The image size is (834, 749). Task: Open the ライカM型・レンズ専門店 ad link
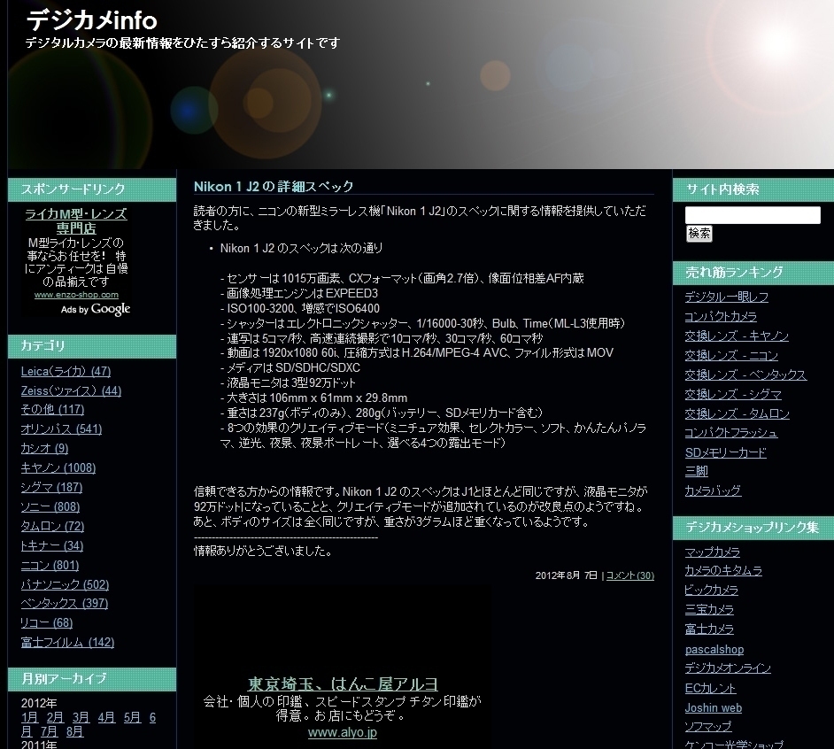point(76,220)
